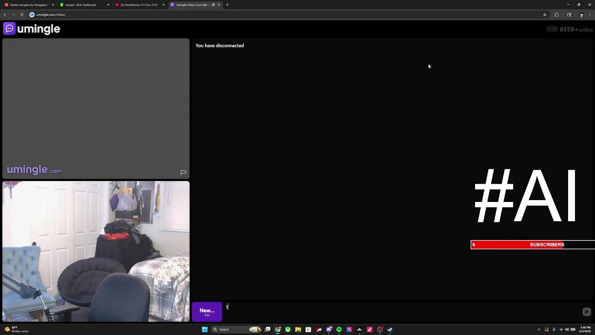
Task: Open the weather widget on taskbar
Action: [17, 329]
